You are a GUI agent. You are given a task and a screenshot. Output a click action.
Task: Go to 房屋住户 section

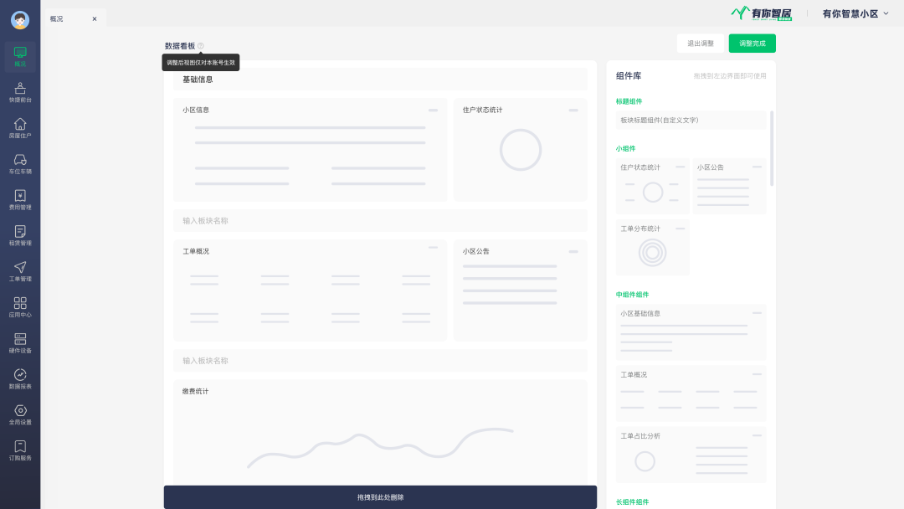click(x=20, y=127)
